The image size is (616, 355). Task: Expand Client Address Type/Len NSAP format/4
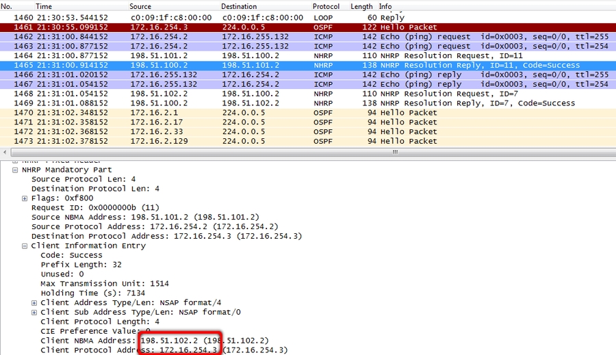[x=34, y=302]
